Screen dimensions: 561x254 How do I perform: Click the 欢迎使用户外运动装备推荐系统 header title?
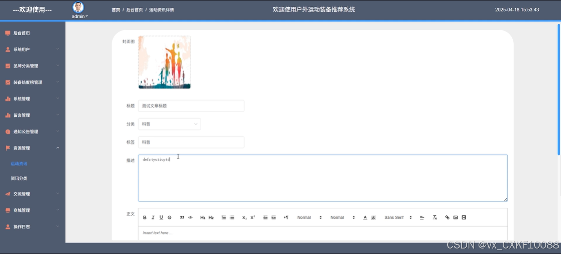[x=314, y=10]
